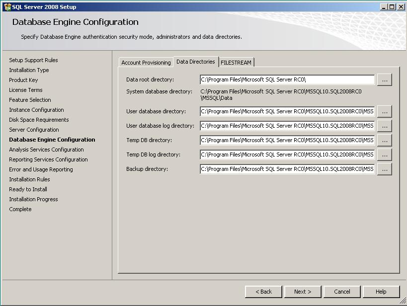Open the FILESTREAM tab
Screen dimensions: 407x306
[x=236, y=63]
